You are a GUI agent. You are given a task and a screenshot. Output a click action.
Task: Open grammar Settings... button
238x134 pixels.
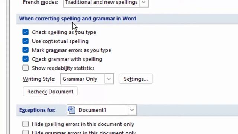coord(136,79)
